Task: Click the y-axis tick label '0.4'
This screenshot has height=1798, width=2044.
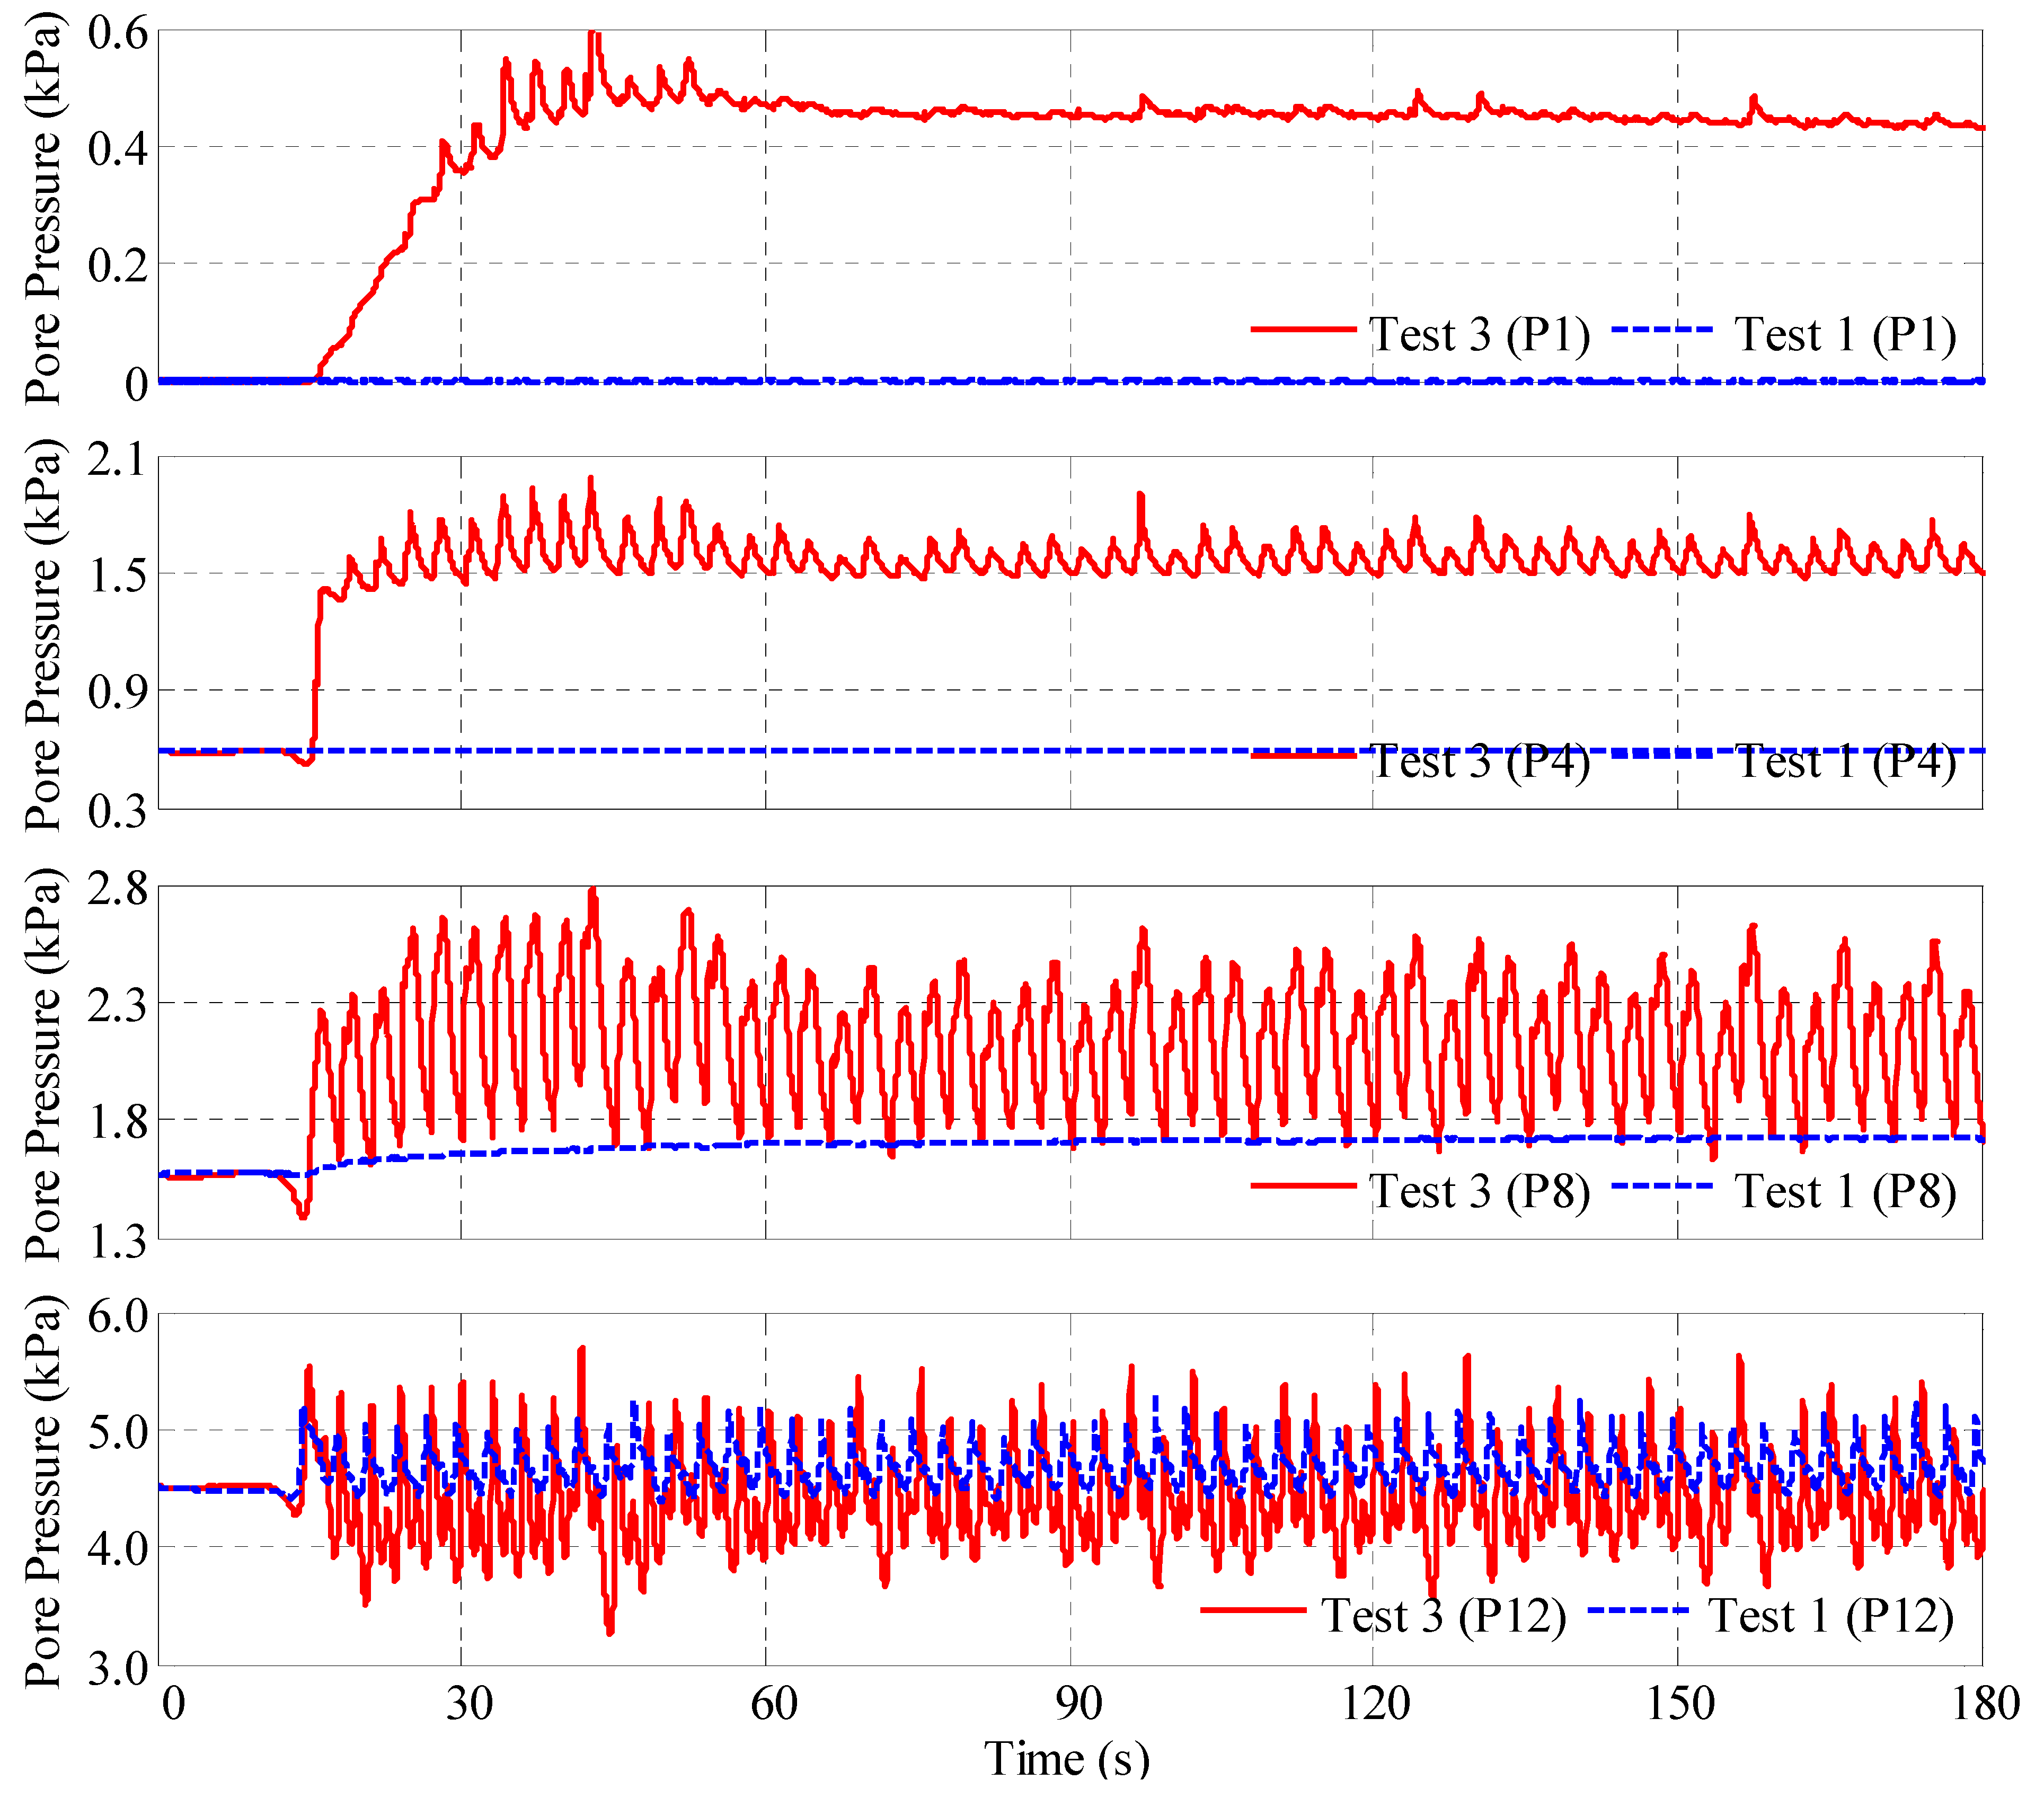Action: pyautogui.click(x=118, y=149)
